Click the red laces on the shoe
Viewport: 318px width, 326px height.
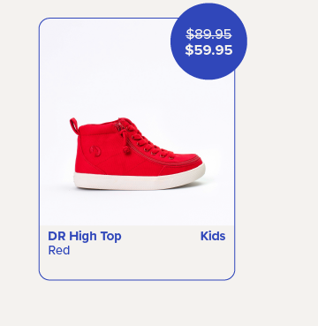tap(148, 140)
